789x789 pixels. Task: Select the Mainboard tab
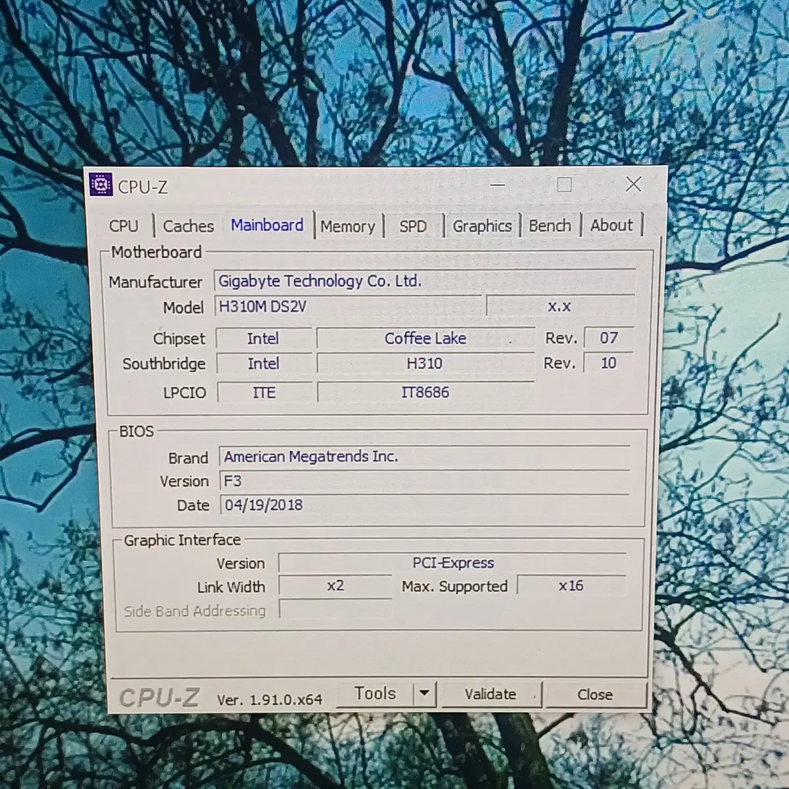[267, 225]
